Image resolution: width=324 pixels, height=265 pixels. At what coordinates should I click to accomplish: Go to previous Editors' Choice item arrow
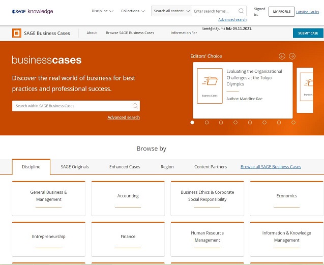click(x=282, y=56)
